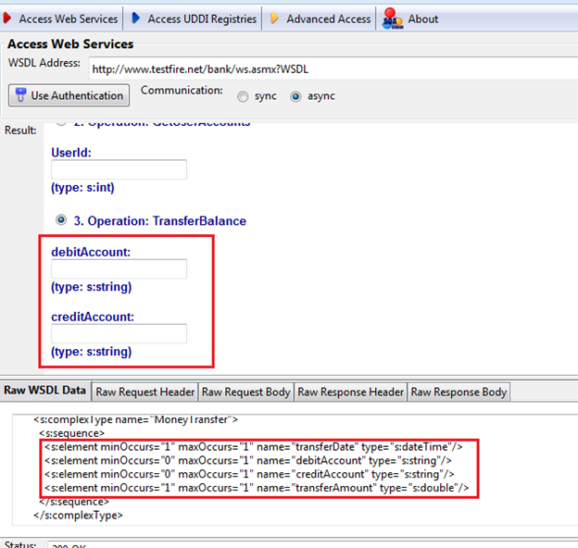This screenshot has width=578, height=548.
Task: Focus the WSDL Address text field
Action: coord(329,67)
